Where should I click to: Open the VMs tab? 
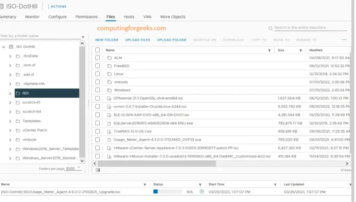point(147,17)
